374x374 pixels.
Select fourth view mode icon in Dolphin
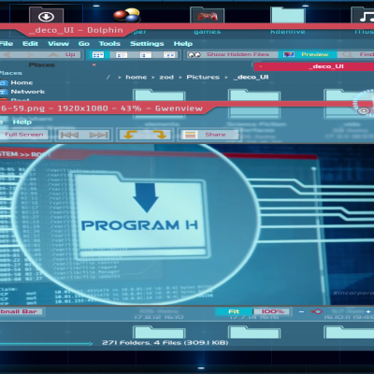point(169,55)
